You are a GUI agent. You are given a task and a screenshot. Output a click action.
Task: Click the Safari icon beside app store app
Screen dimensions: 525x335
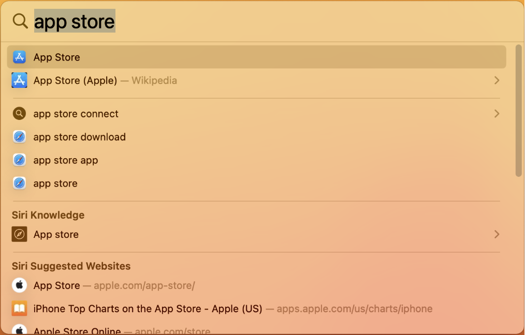point(19,160)
